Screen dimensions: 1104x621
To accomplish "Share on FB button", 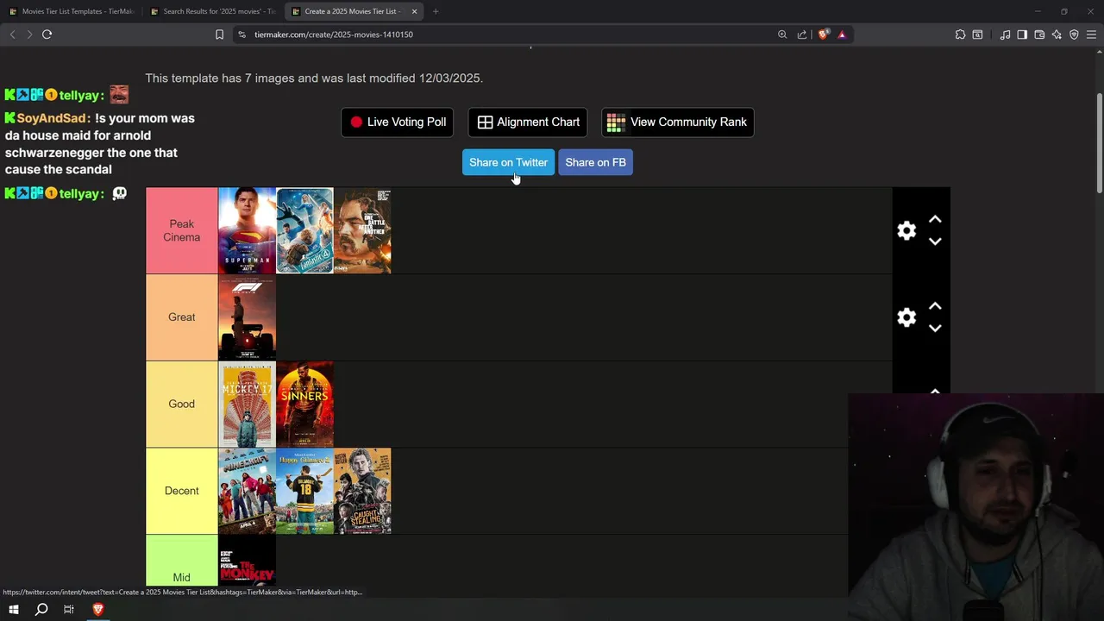I will coord(595,162).
